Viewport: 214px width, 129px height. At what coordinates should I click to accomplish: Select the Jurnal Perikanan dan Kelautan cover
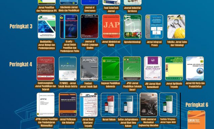click(68, 105)
